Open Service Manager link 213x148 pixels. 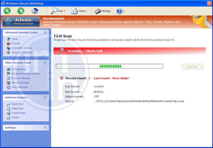pyautogui.click(x=21, y=83)
